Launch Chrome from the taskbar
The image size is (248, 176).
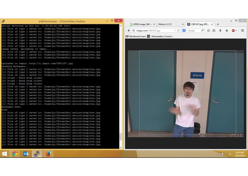(15, 154)
